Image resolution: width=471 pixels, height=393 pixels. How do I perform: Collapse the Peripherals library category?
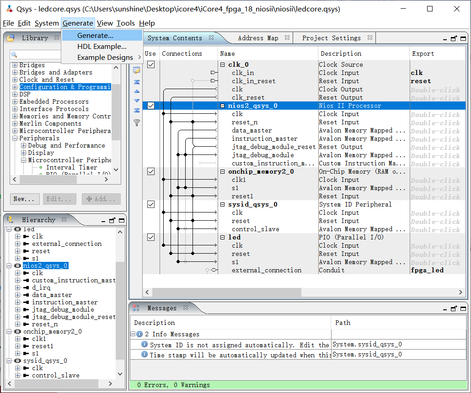15,138
